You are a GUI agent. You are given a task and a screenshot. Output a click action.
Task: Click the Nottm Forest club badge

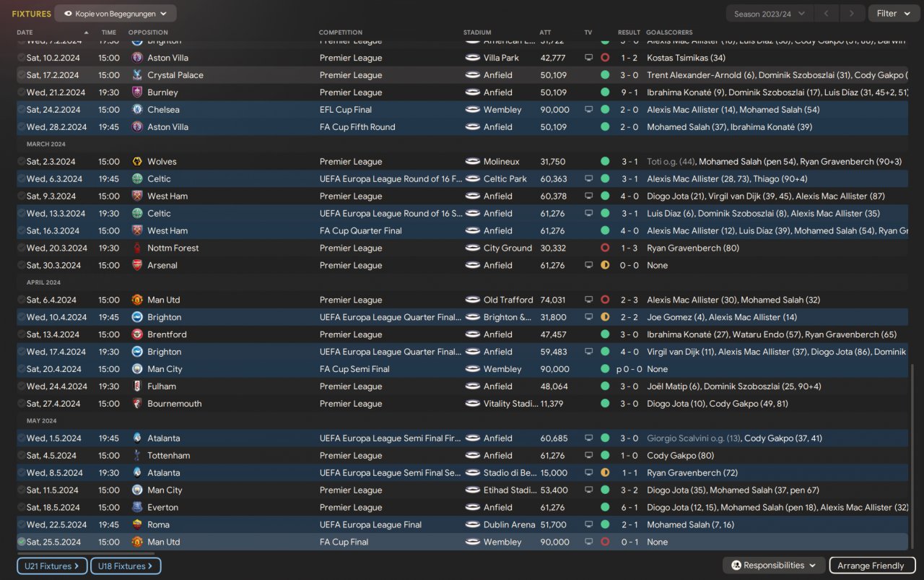pos(137,248)
